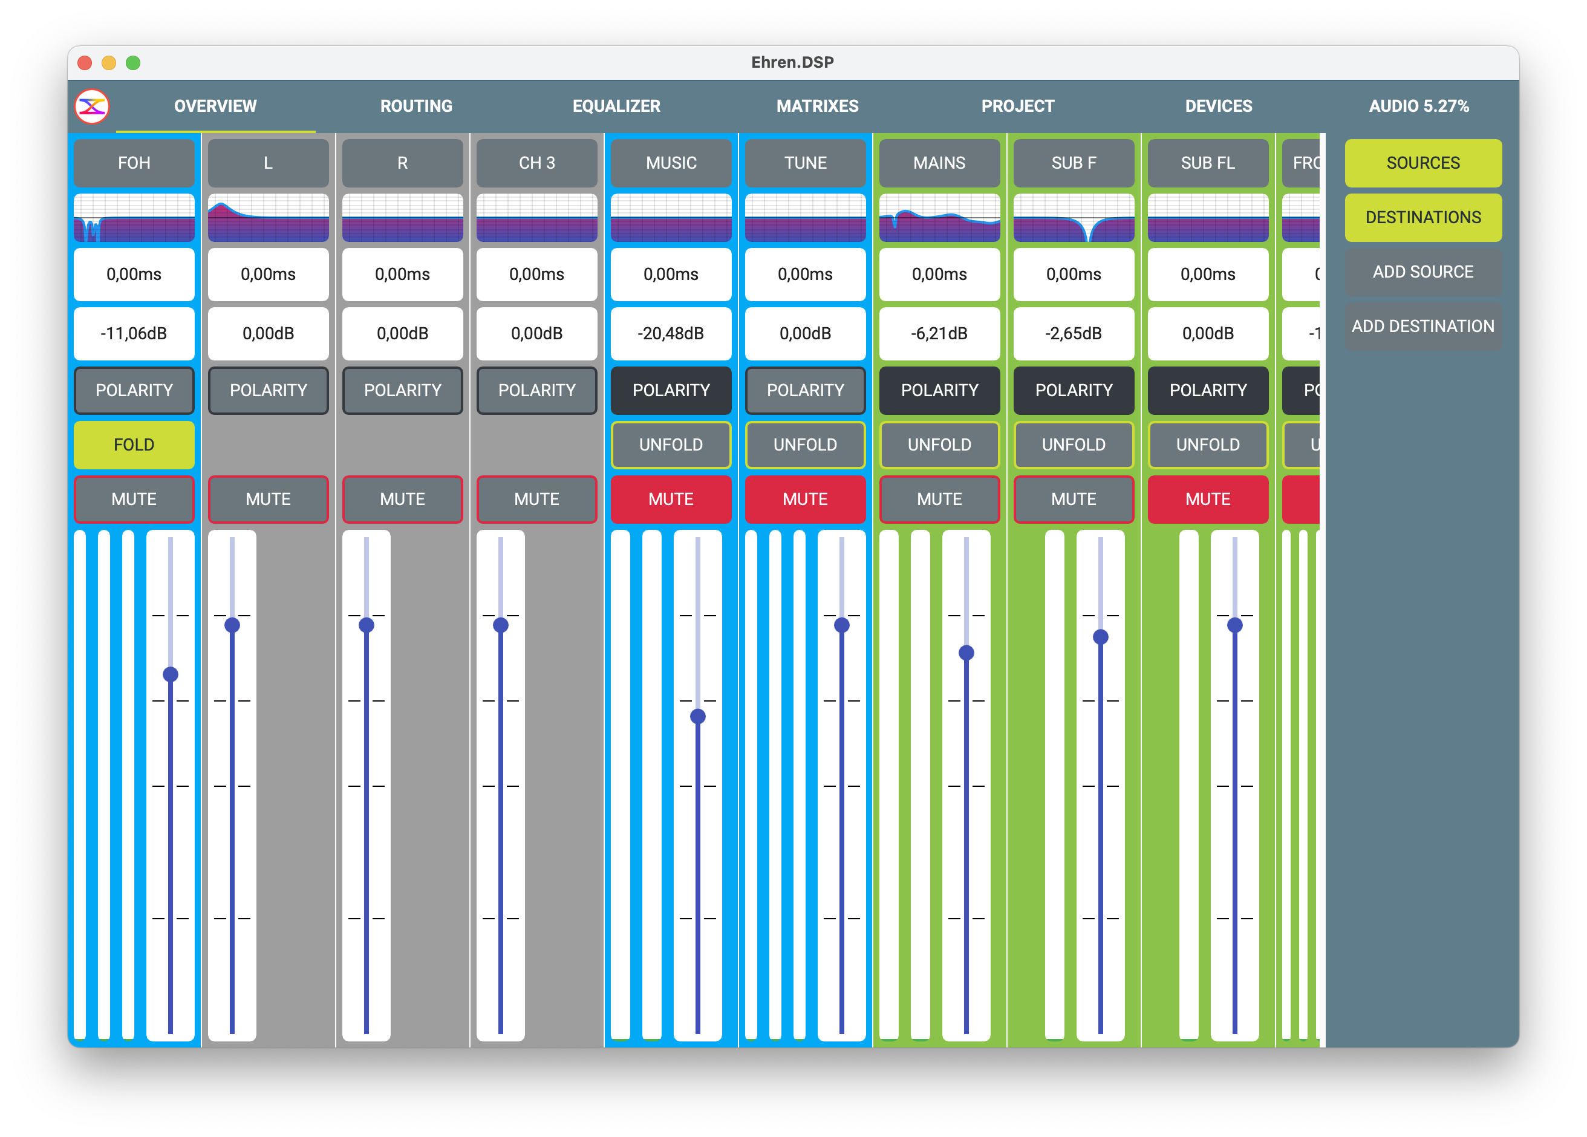
Task: Unfold the MAINS destination group
Action: (x=939, y=445)
